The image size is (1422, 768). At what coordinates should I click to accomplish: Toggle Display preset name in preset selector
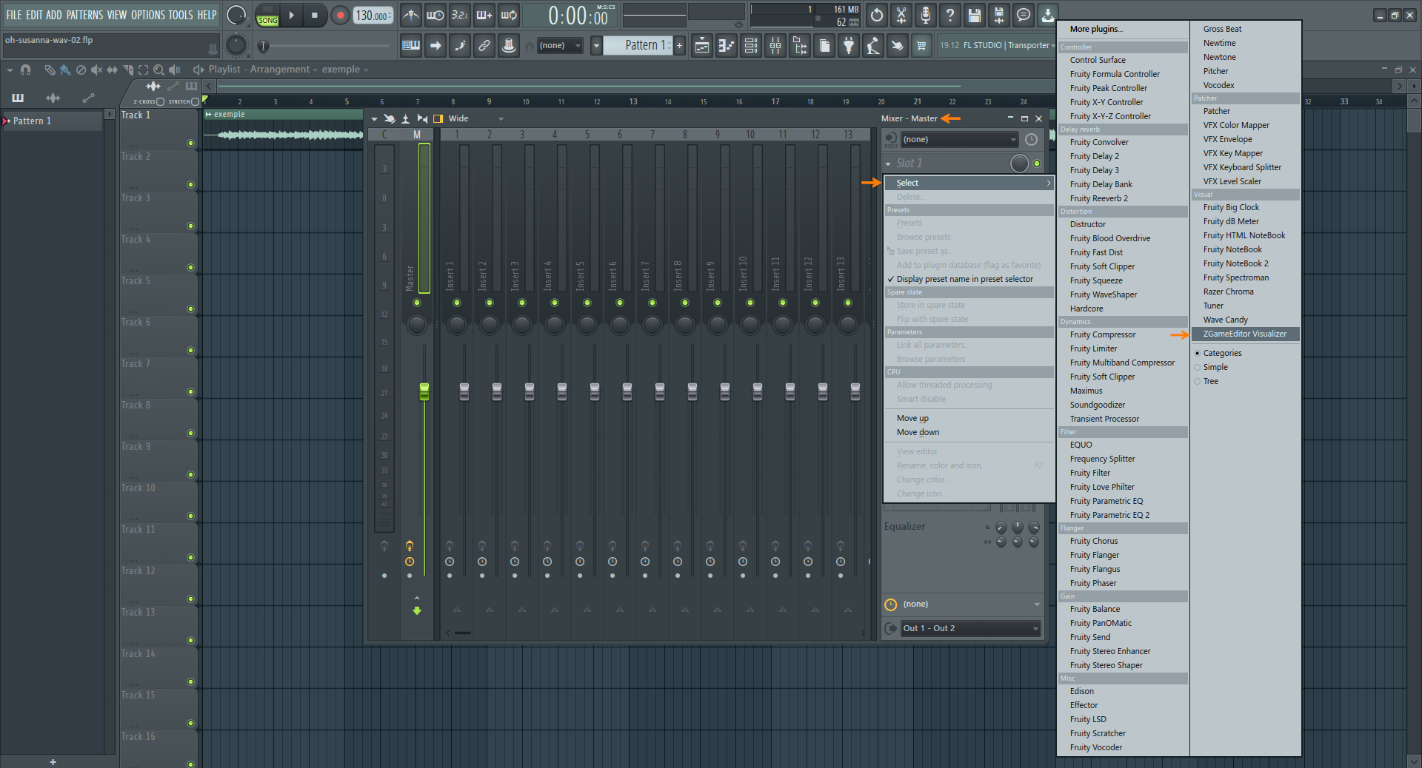point(969,279)
